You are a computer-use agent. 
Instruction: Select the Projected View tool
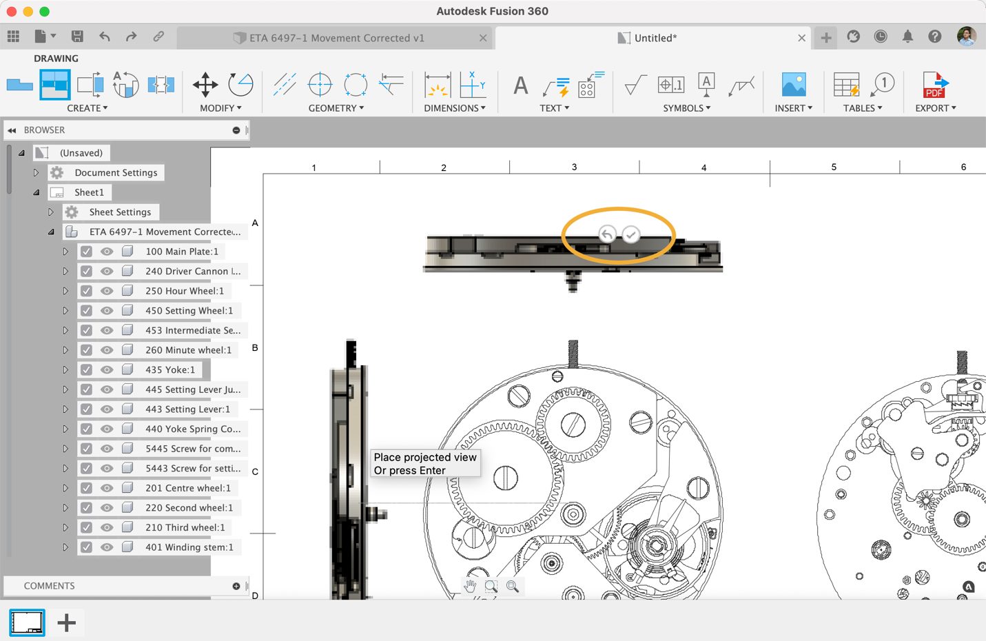click(x=54, y=85)
